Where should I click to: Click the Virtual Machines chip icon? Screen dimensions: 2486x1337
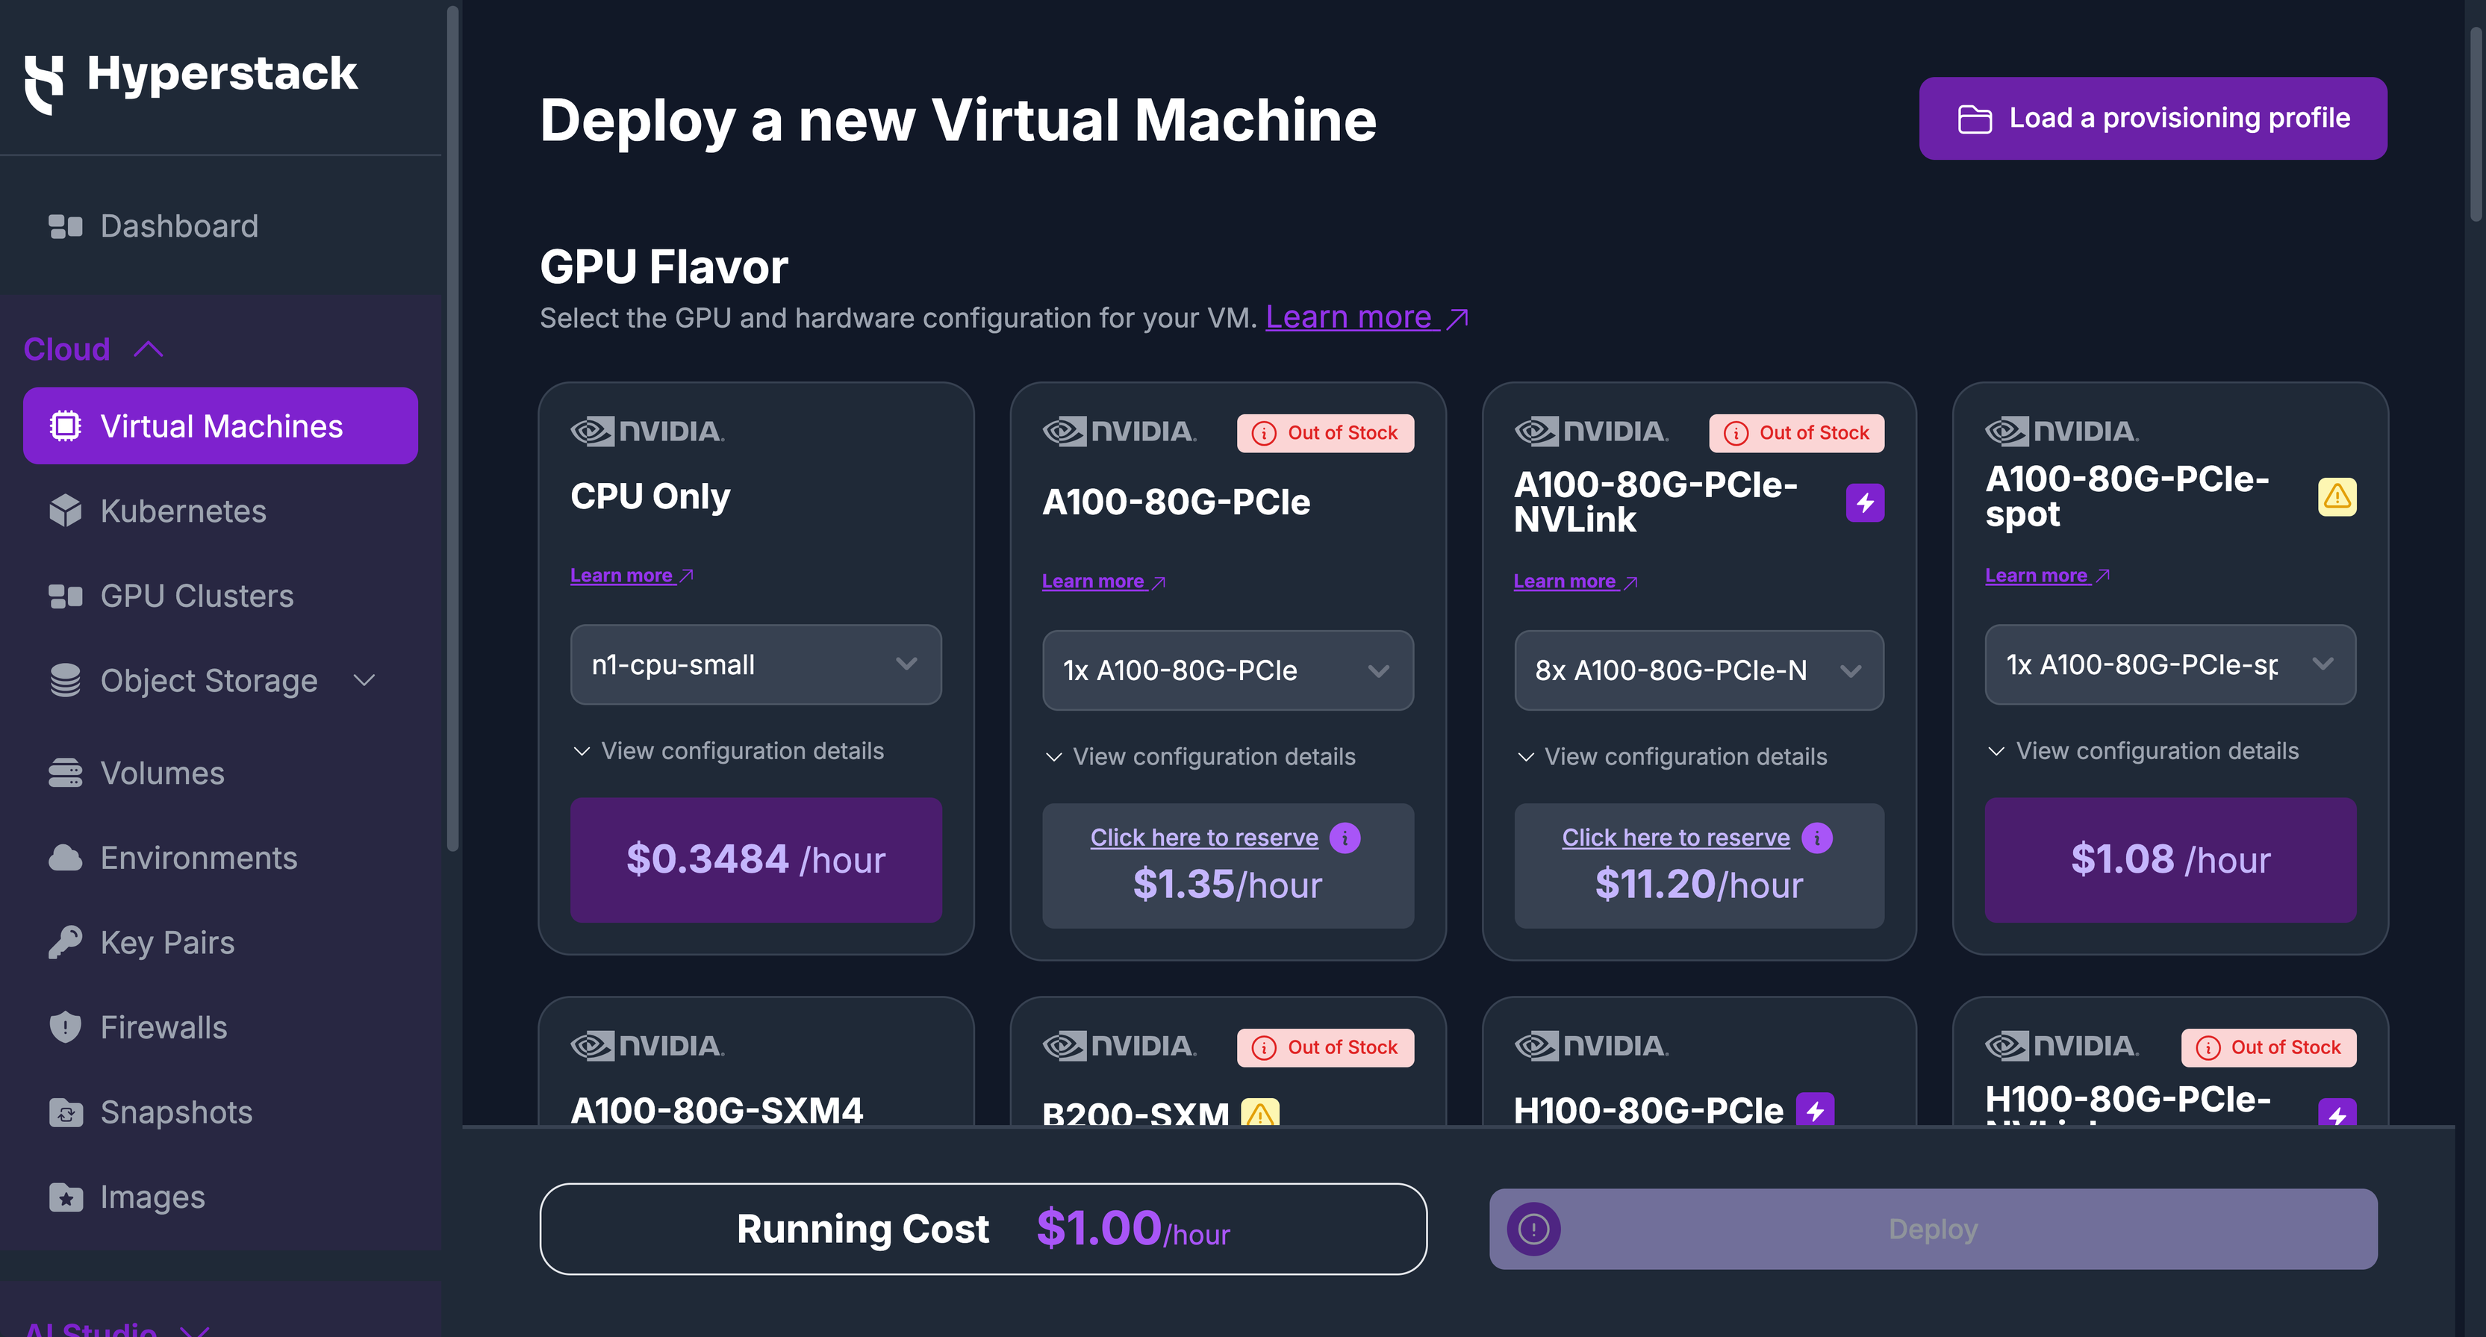pyautogui.click(x=66, y=426)
